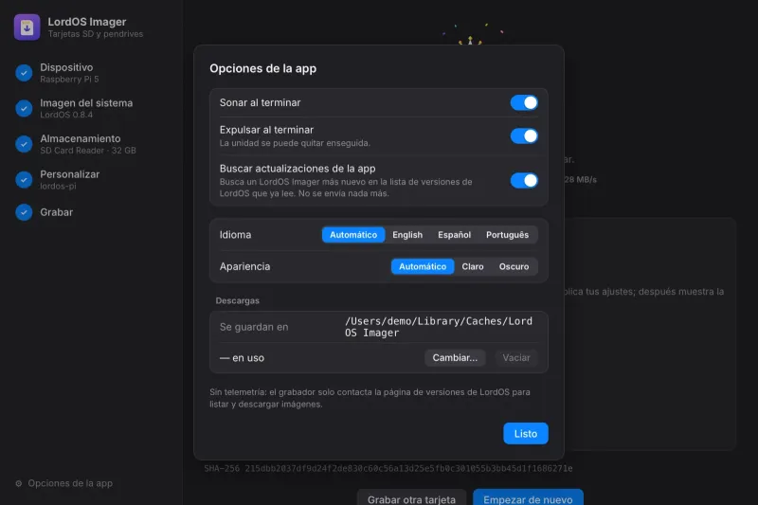Screen dimensions: 758x505
Task: Click Grabar otra tarjeta button
Action: pos(411,499)
